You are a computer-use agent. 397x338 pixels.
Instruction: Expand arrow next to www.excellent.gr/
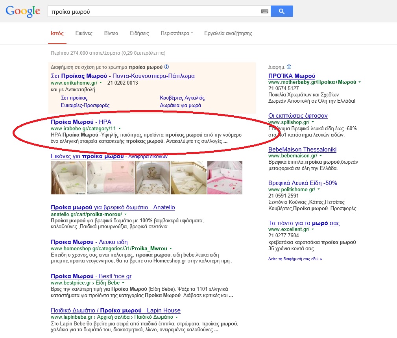(x=313, y=229)
